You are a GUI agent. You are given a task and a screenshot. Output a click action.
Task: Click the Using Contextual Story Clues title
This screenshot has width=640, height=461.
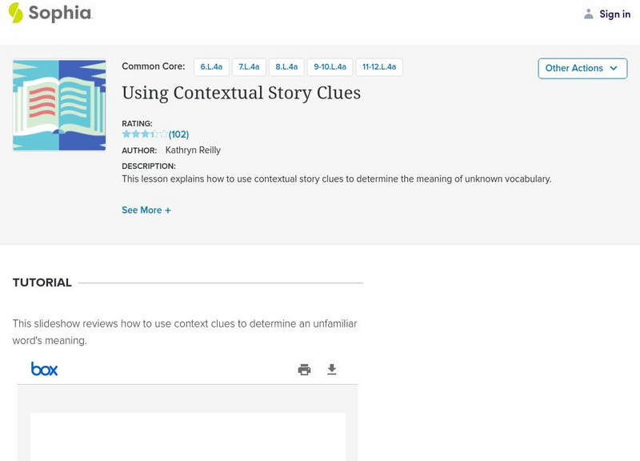(241, 93)
